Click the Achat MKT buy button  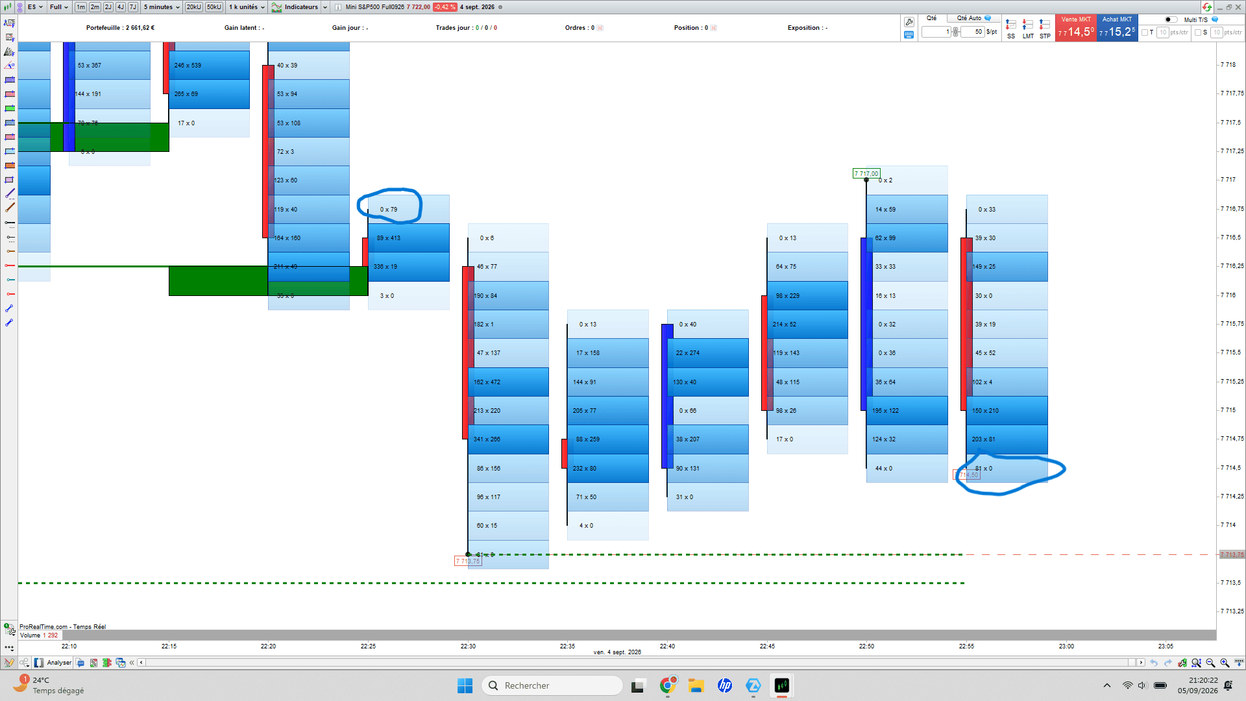click(1117, 28)
